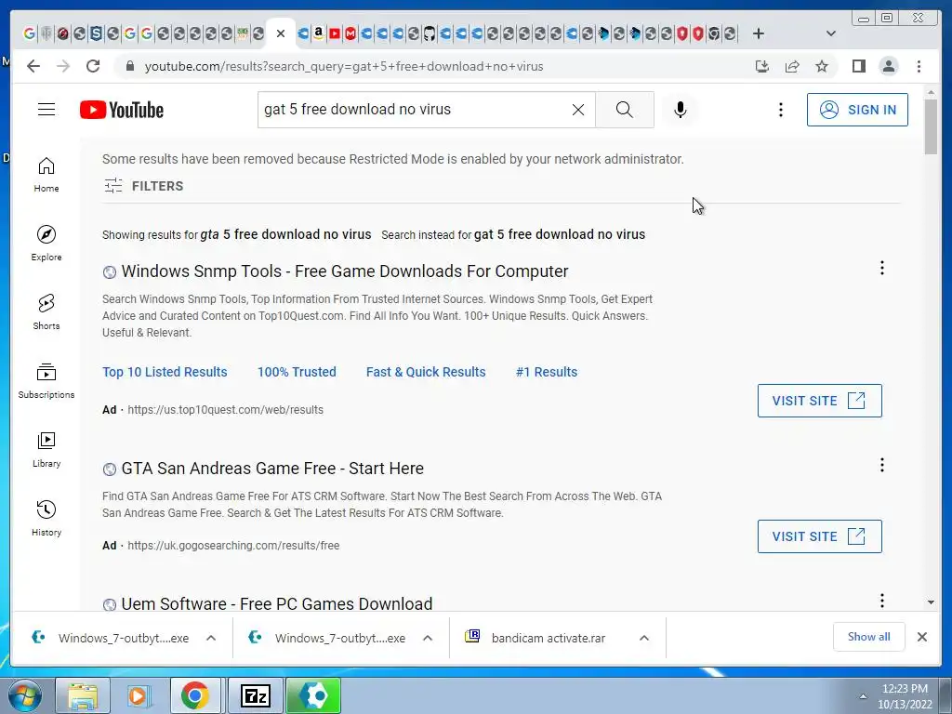Open Top 10 Listed Results link
This screenshot has width=952, height=714.
click(x=165, y=372)
